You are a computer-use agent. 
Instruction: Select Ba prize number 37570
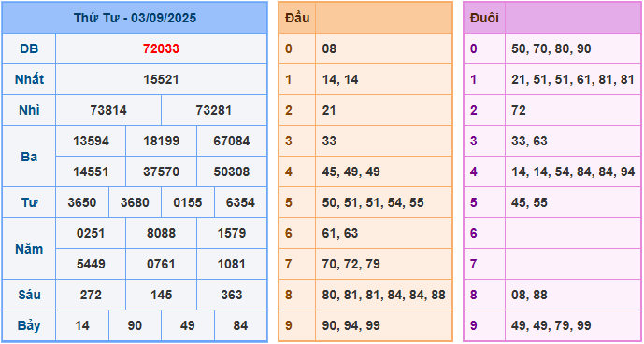click(161, 172)
